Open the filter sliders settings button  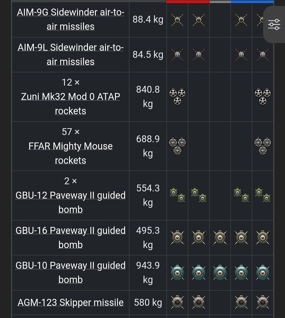coord(274,24)
